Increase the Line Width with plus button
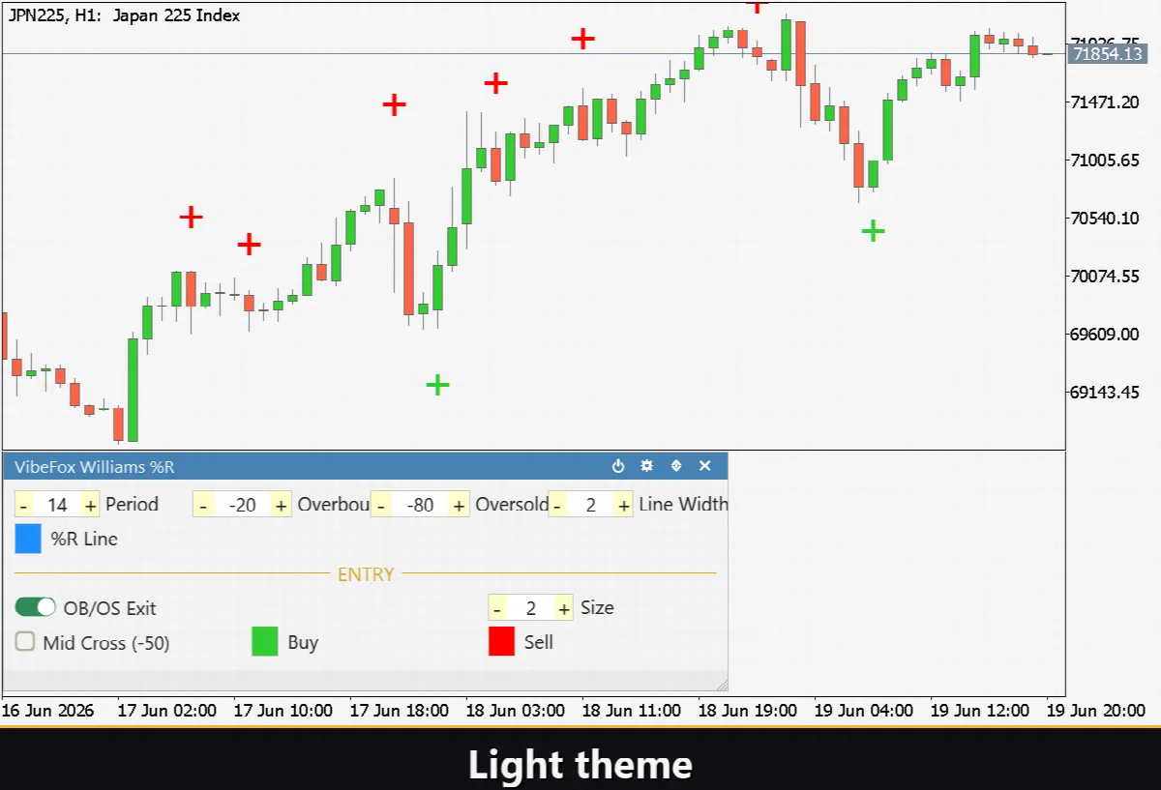The width and height of the screenshot is (1161, 790). (623, 504)
